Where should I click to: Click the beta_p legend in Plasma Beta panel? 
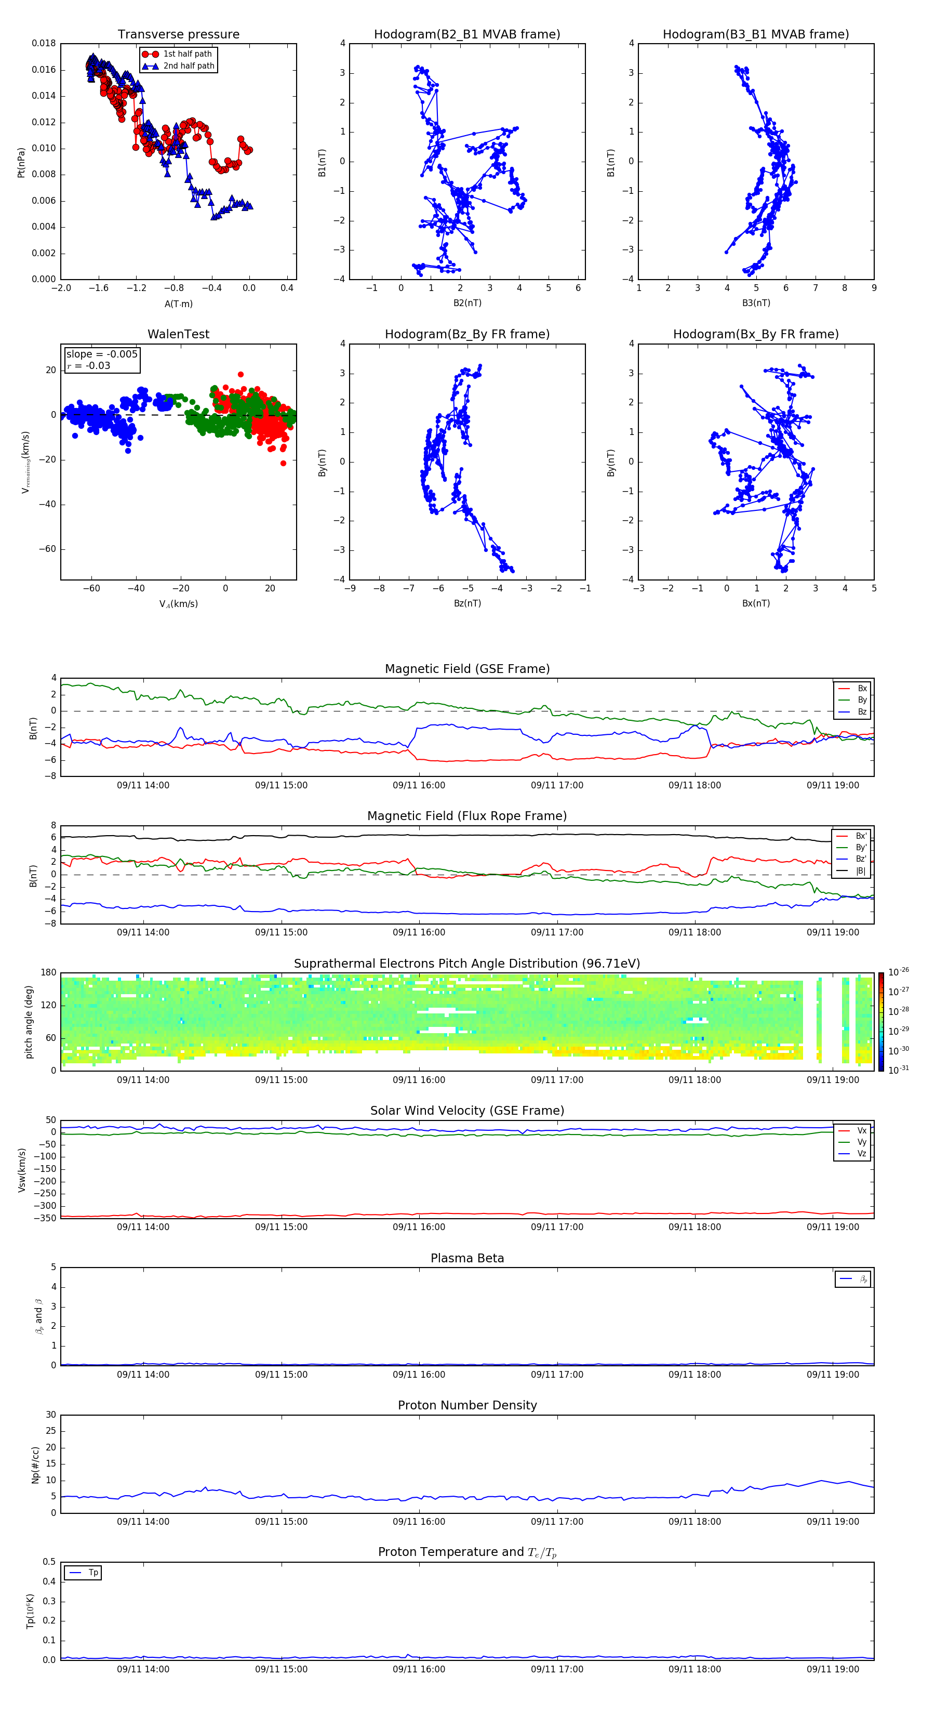pyautogui.click(x=853, y=1279)
